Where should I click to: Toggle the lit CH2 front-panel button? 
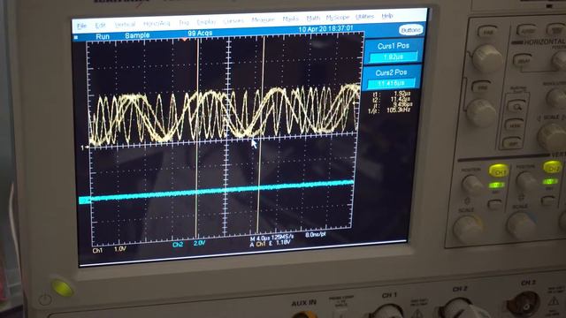[552, 167]
